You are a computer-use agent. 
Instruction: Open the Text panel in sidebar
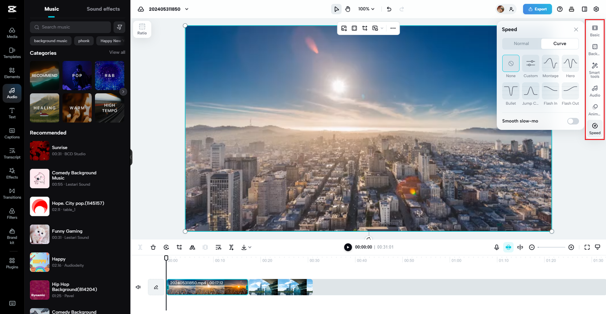point(12,113)
